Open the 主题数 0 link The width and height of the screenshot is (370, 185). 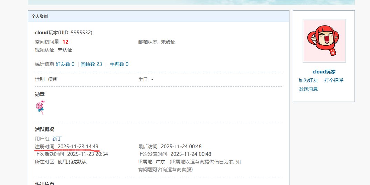(x=119, y=64)
